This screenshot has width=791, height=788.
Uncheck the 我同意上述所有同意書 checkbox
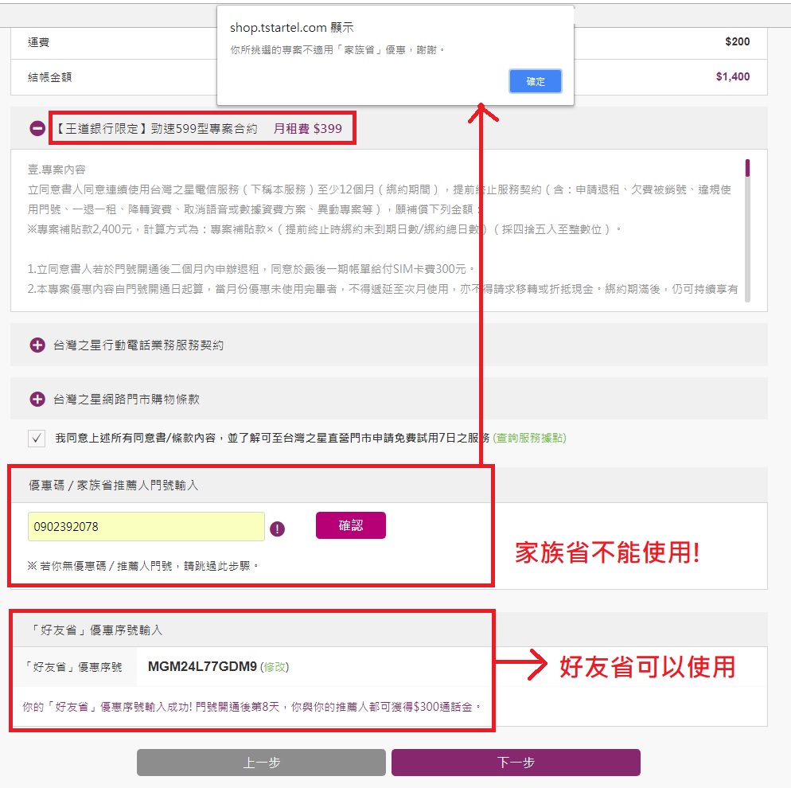coord(37,439)
